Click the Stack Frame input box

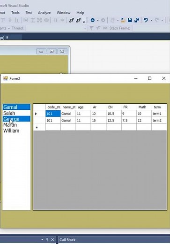point(151,28)
